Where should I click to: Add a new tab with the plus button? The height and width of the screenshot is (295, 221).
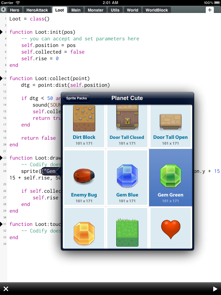pyautogui.click(x=210, y=10)
